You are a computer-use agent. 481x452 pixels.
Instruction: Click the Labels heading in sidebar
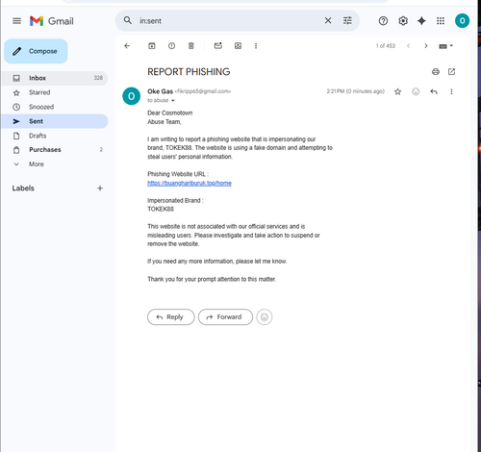[23, 188]
